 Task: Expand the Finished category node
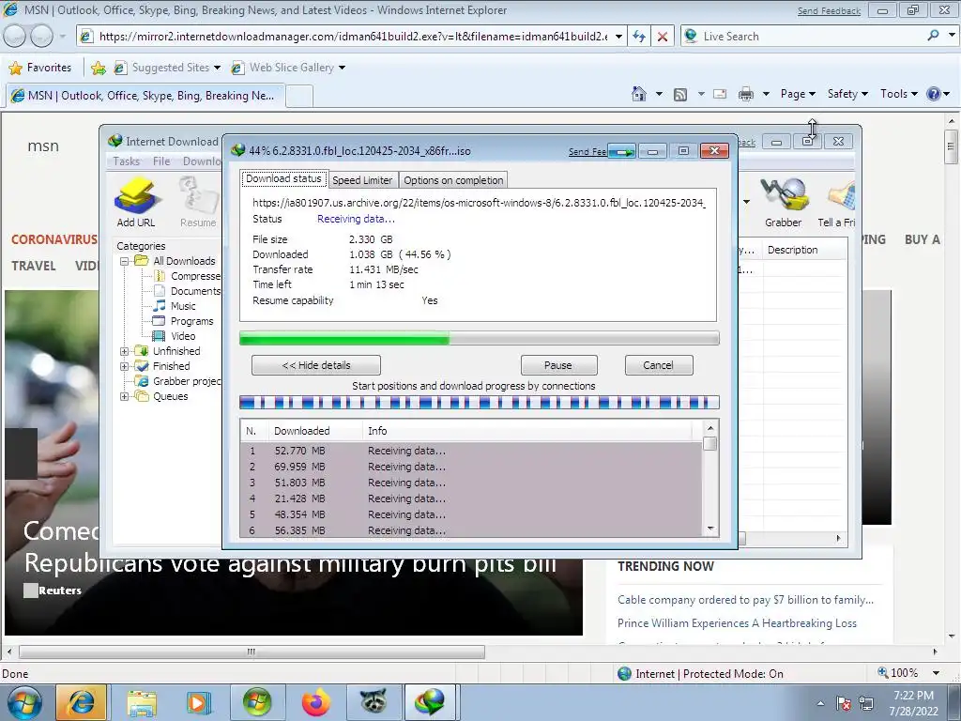click(125, 366)
